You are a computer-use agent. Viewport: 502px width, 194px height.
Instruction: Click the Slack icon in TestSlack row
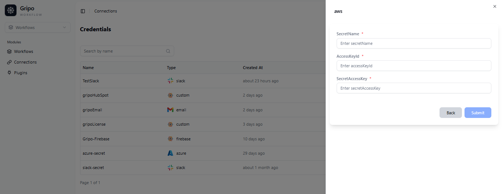(x=170, y=81)
